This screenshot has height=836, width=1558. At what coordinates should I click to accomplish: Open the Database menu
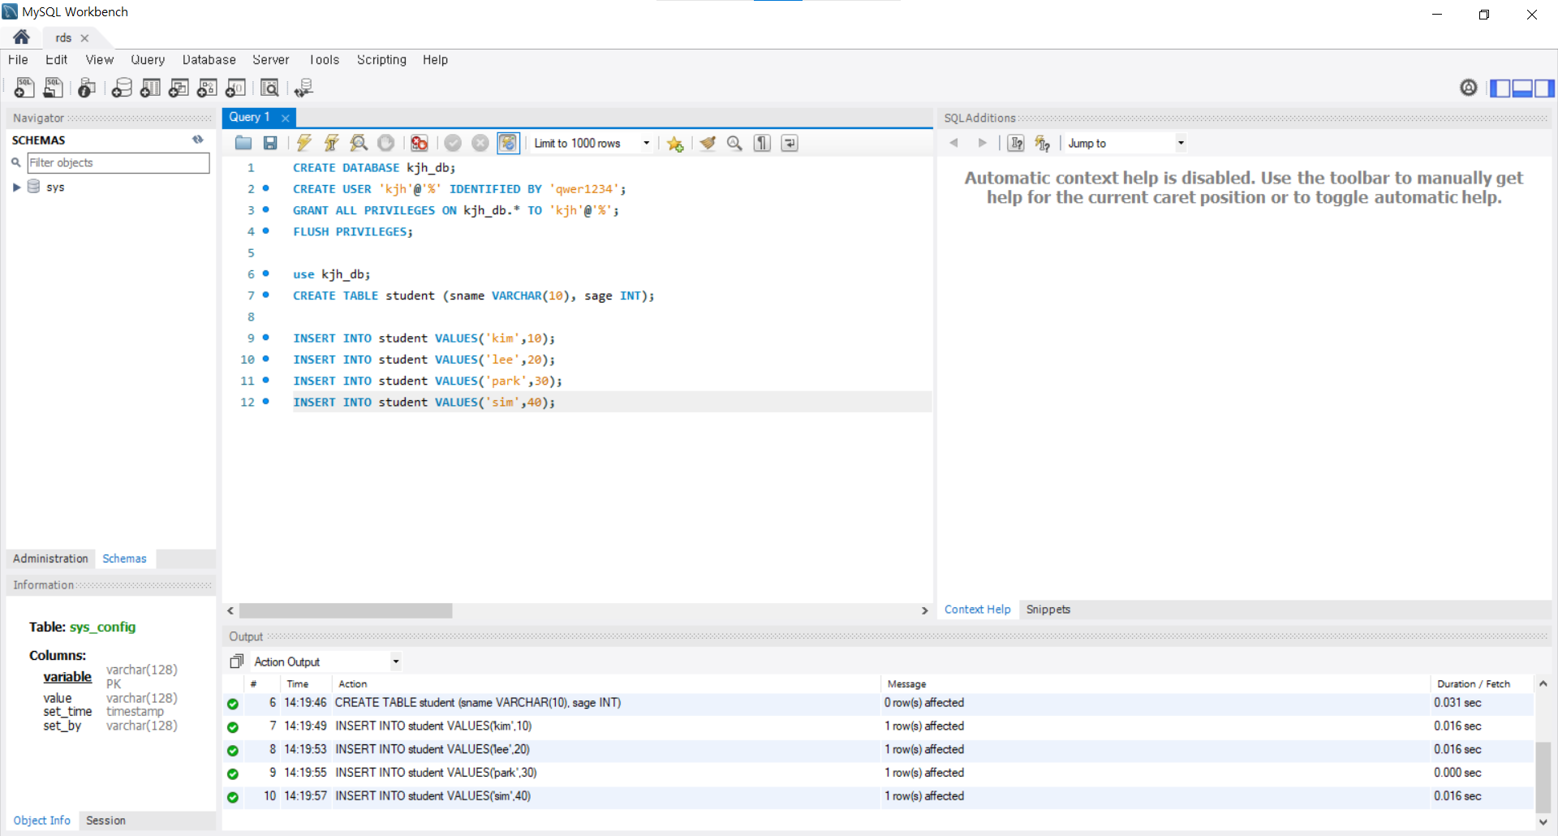point(209,59)
